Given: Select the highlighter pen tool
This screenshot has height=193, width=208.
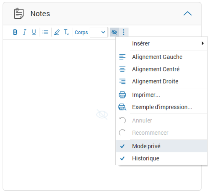Looking at the screenshot, I should click(x=57, y=32).
